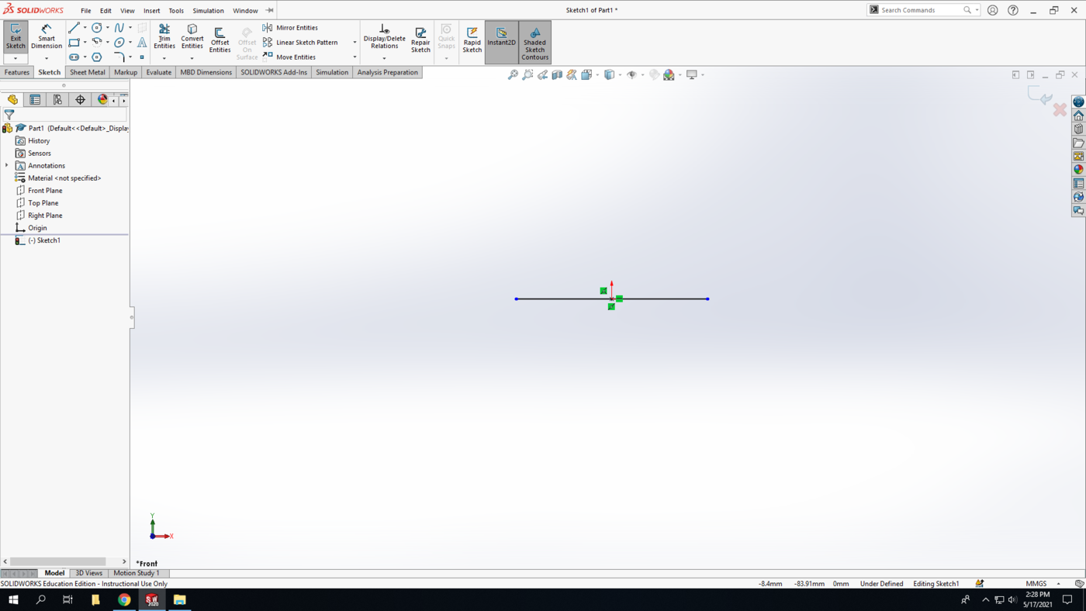The height and width of the screenshot is (611, 1086).
Task: Select the Smart Dimension tool
Action: pos(47,37)
